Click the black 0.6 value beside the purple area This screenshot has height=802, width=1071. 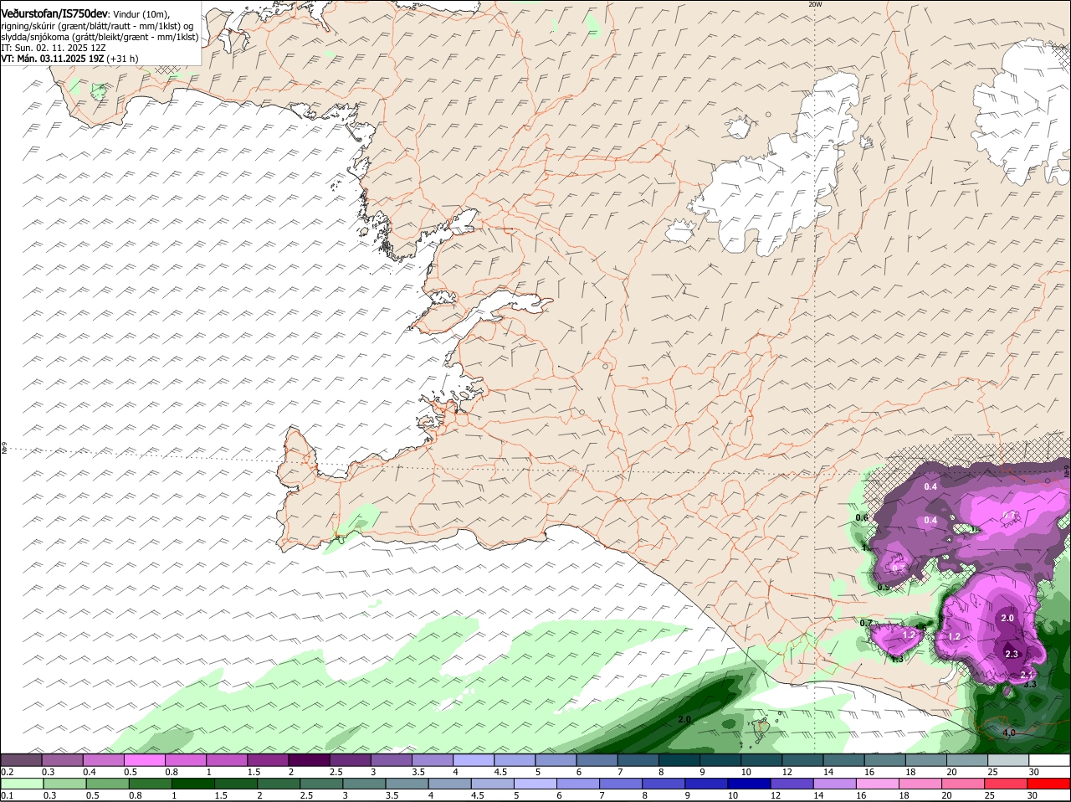pos(862,518)
